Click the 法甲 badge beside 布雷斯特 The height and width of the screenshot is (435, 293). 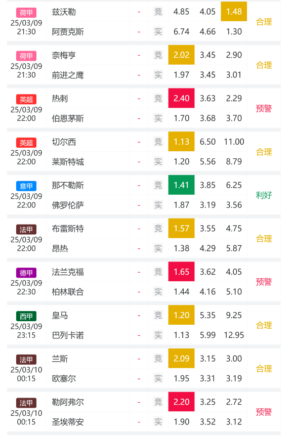26,230
